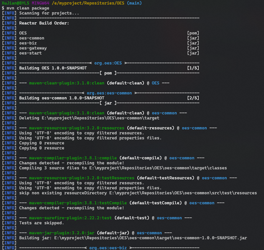Click 'maven-jar-plugin:3.2.0:jar' green text
This screenshot has width=264, height=250.
point(62,233)
